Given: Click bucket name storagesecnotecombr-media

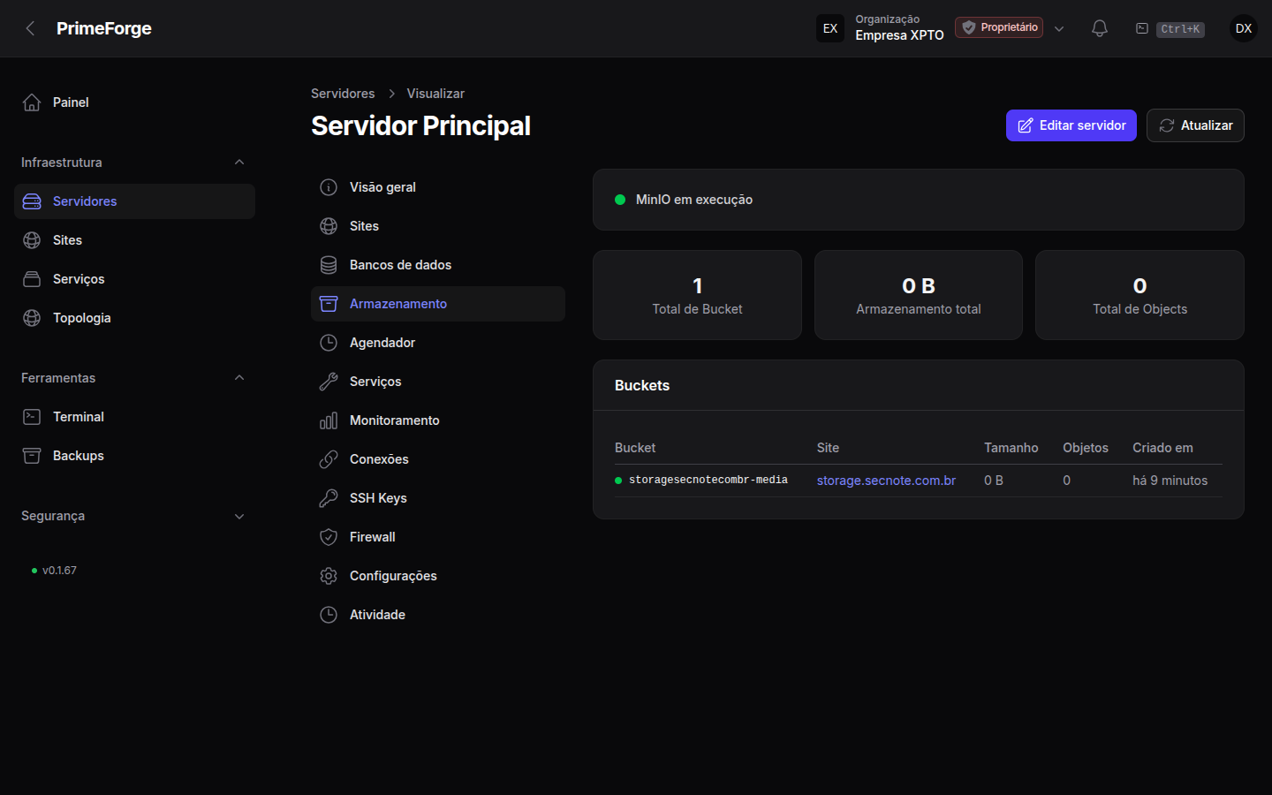Looking at the screenshot, I should pos(708,481).
